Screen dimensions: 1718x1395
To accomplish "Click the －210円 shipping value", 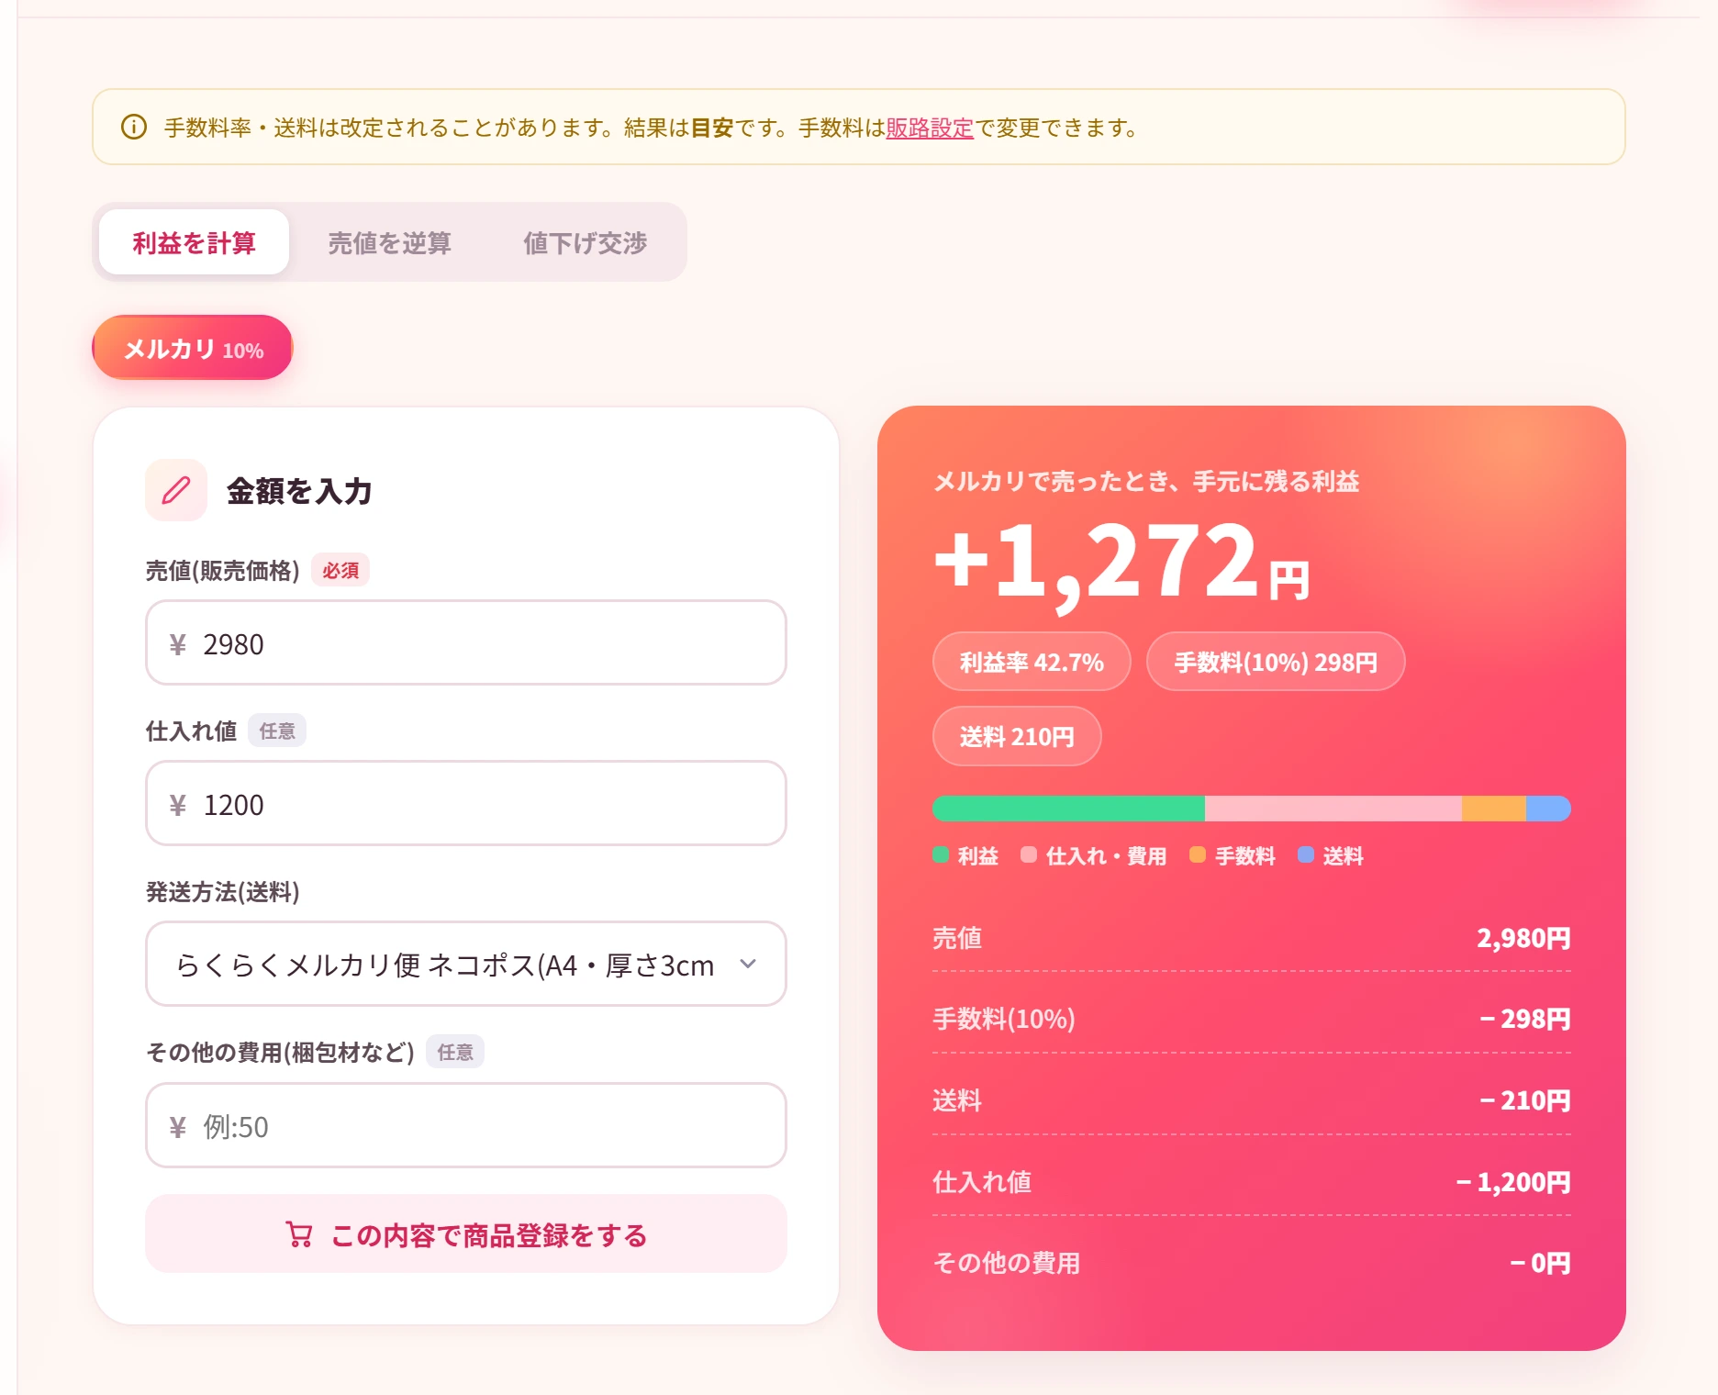I will [x=1524, y=1100].
